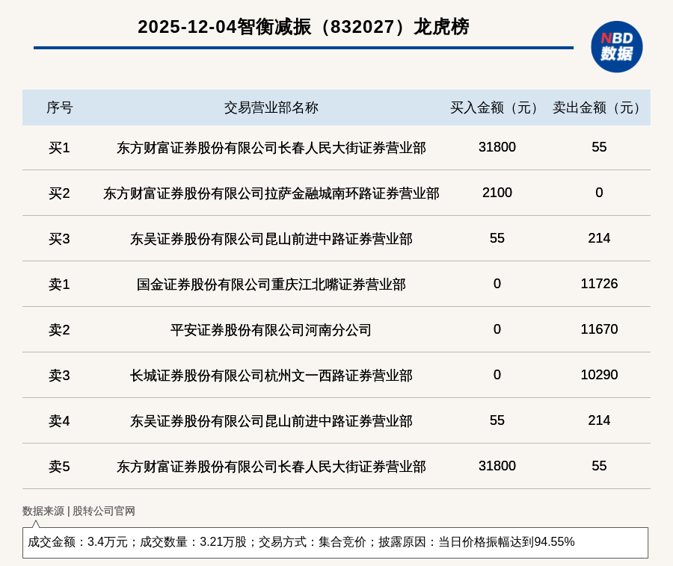Viewport: 673px width, 566px height.
Task: Select the 卖5 row label
Action: point(59,467)
